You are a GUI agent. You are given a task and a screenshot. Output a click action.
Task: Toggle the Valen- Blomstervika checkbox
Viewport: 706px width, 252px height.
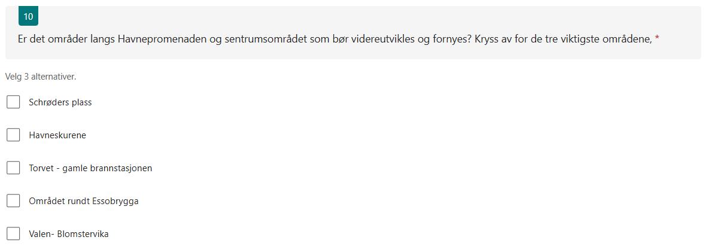(13, 233)
